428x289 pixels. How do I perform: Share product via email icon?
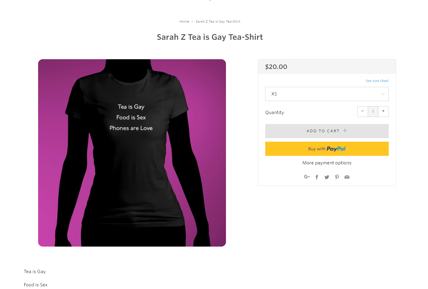tap(347, 177)
